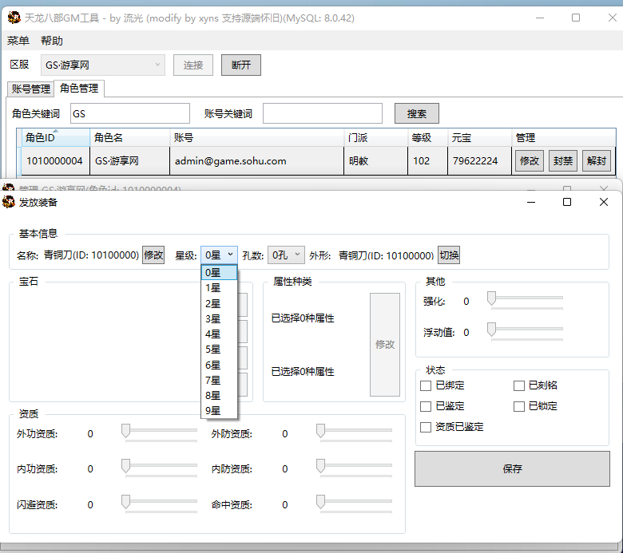Check the 已绑定 checkbox

click(427, 385)
